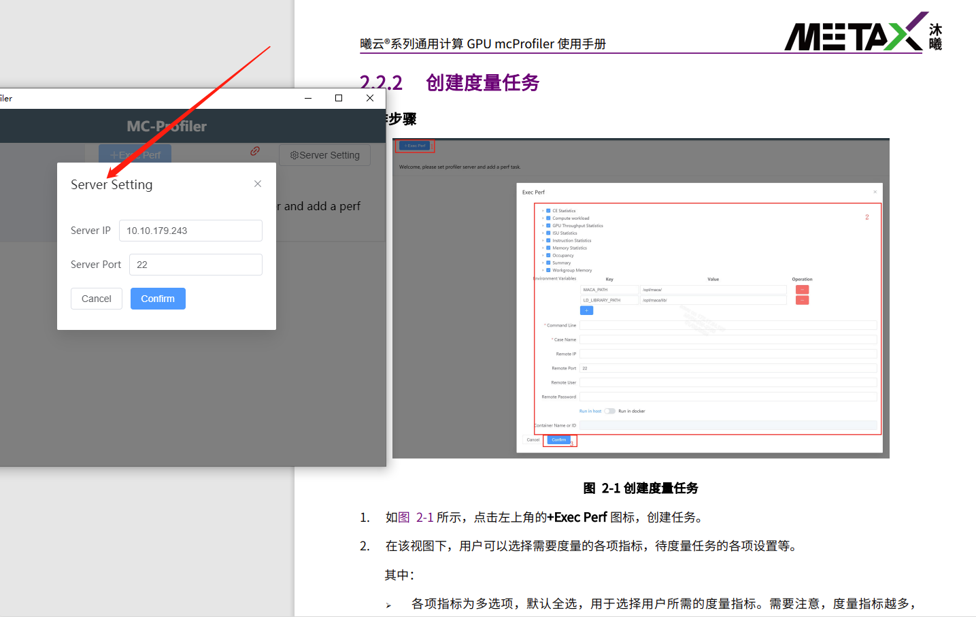
Task: Click into the Server IP field
Action: coord(190,231)
